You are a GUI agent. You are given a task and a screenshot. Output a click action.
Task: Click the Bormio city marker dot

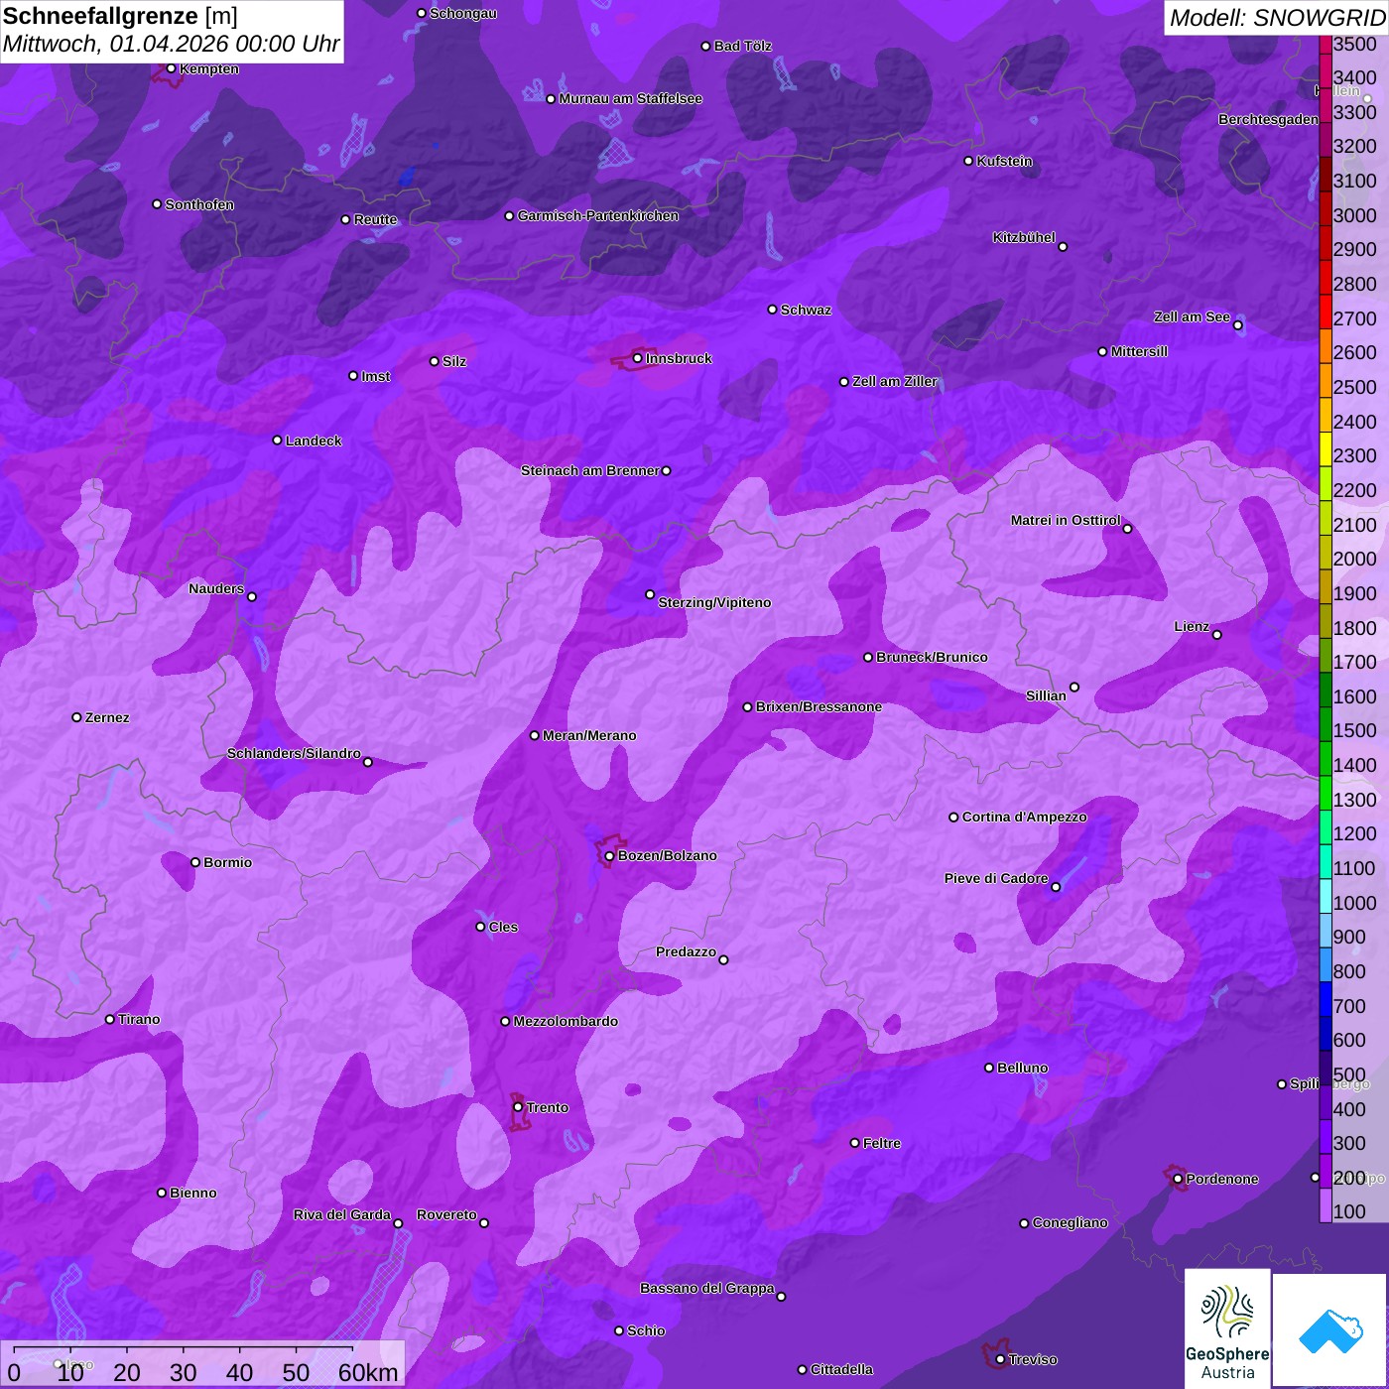(195, 862)
